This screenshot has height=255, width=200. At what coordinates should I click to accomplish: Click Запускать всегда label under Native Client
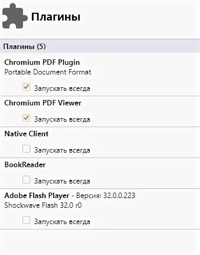pyautogui.click(x=62, y=150)
